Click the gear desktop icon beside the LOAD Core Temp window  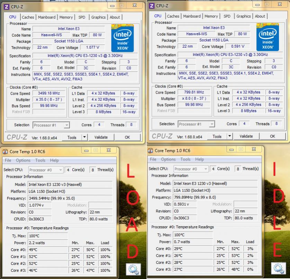pyautogui.click(x=133, y=269)
